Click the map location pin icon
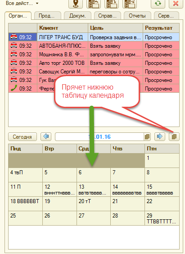Image resolution: width=185 pixels, height=254 pixels. coord(76,4)
